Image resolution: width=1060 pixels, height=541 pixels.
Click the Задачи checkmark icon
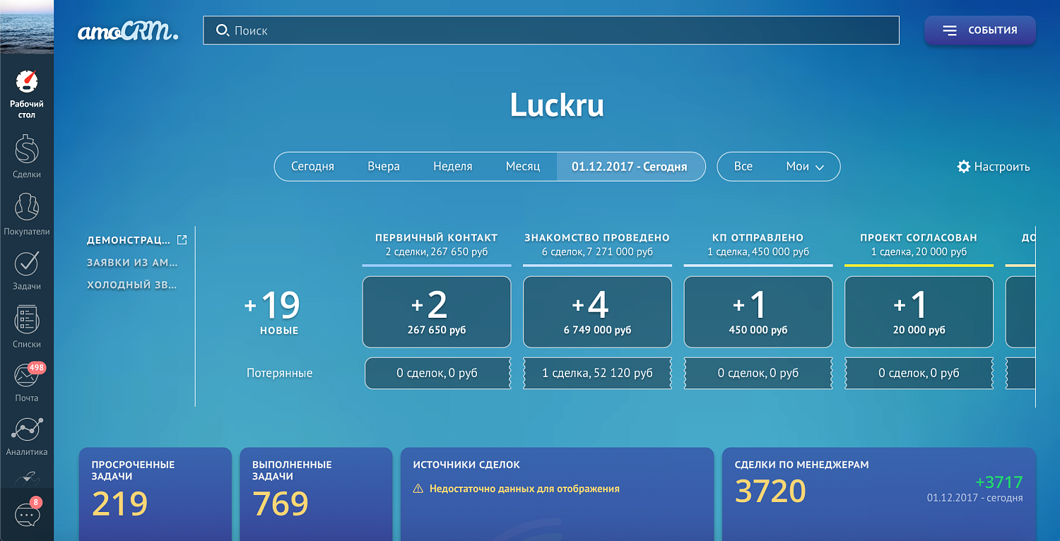(26, 262)
